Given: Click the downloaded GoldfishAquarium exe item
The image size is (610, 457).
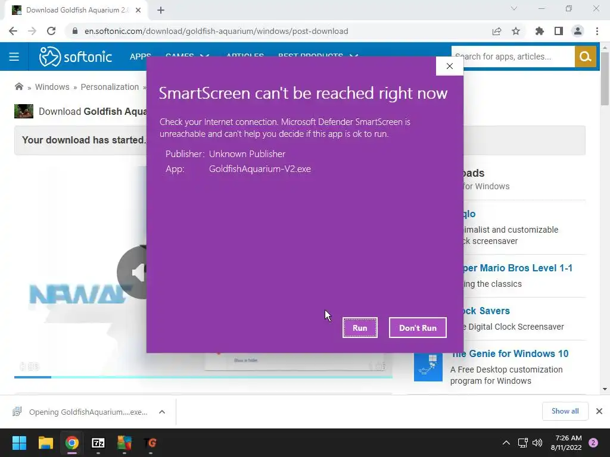Looking at the screenshot, I should (x=81, y=412).
